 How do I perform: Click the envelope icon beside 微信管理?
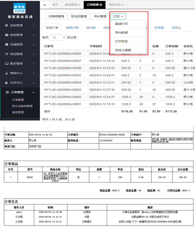pyautogui.click(x=6, y=35)
